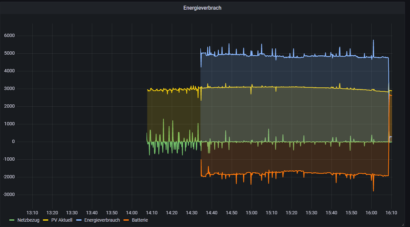The height and width of the screenshot is (227, 410).
Task: Click the 14:40 time axis label
Action: click(212, 213)
